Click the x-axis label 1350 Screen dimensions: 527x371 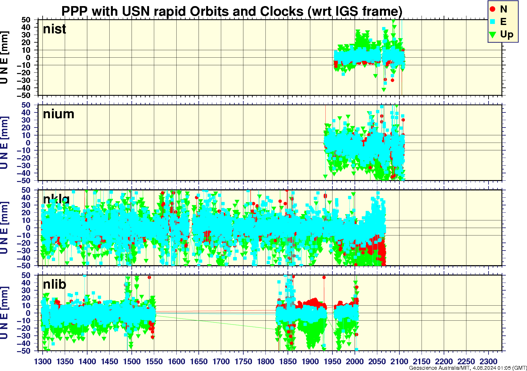(65, 361)
